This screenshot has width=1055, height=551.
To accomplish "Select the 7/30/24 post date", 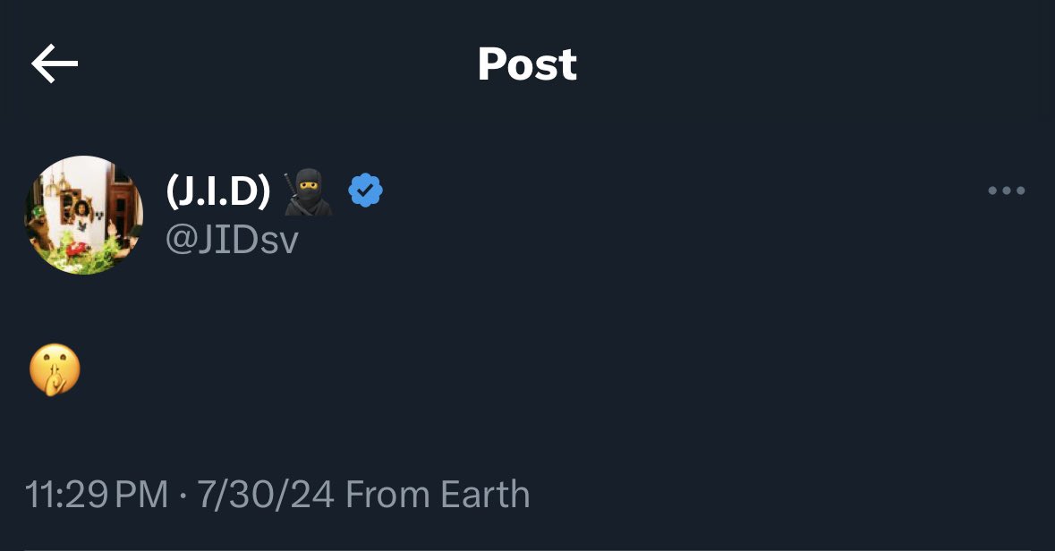I will pos(266,495).
